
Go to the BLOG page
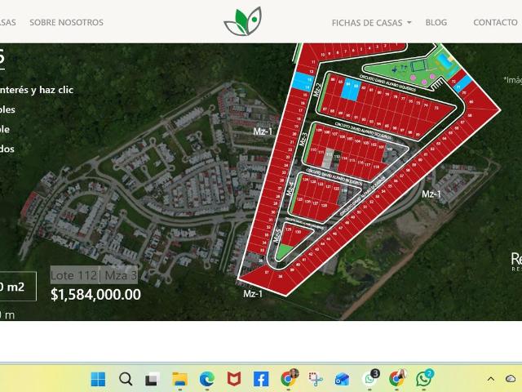(x=436, y=22)
